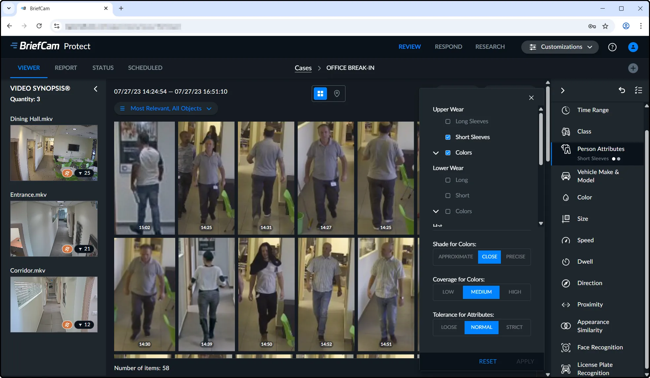Image resolution: width=650 pixels, height=378 pixels.
Task: Set Shade for Colors to PRECISE
Action: point(515,257)
